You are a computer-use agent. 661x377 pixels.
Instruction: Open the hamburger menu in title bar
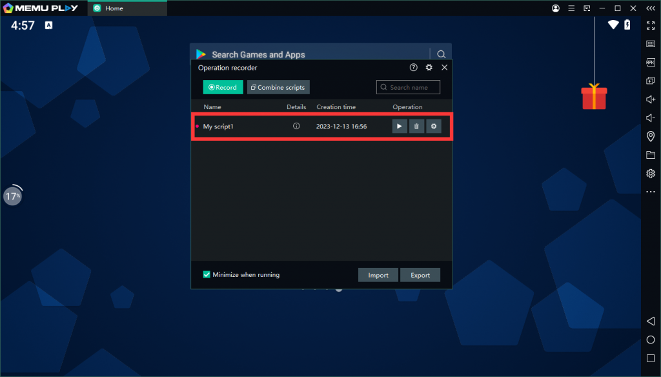click(x=571, y=8)
